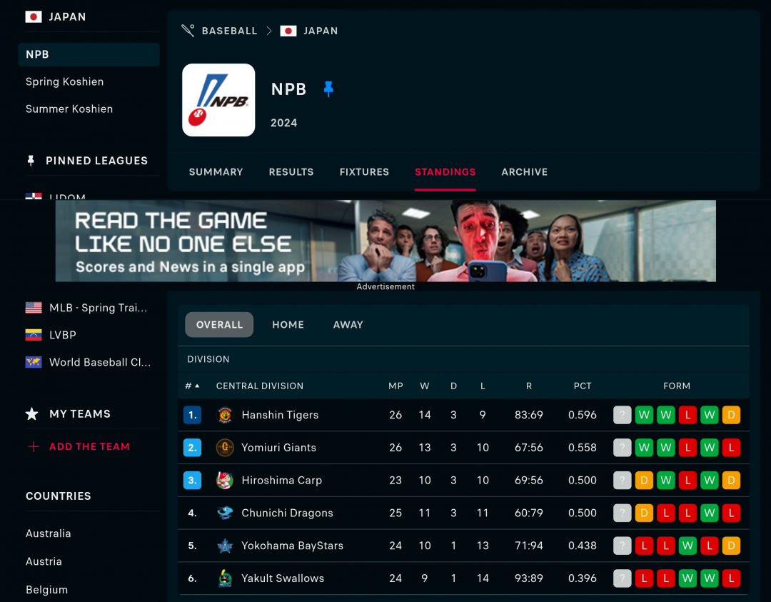Image resolution: width=771 pixels, height=602 pixels.
Task: Switch to Away standings filter
Action: pyautogui.click(x=348, y=325)
